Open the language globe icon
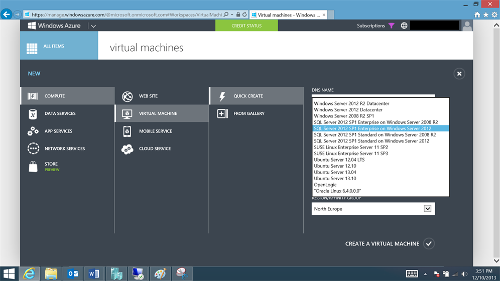The width and height of the screenshot is (500, 281). coord(404,26)
